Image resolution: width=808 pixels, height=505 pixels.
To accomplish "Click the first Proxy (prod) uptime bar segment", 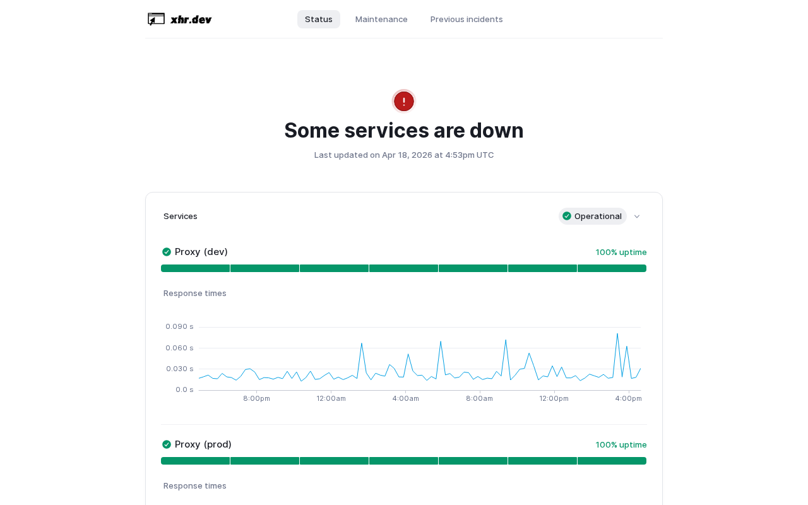I will [x=196, y=461].
